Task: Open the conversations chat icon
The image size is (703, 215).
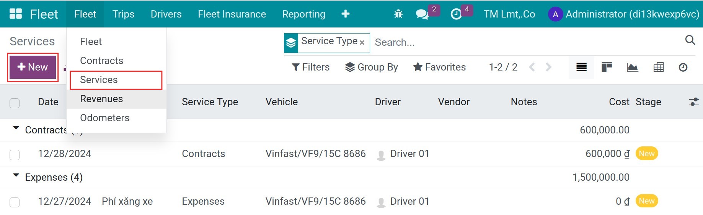Action: coord(422,14)
